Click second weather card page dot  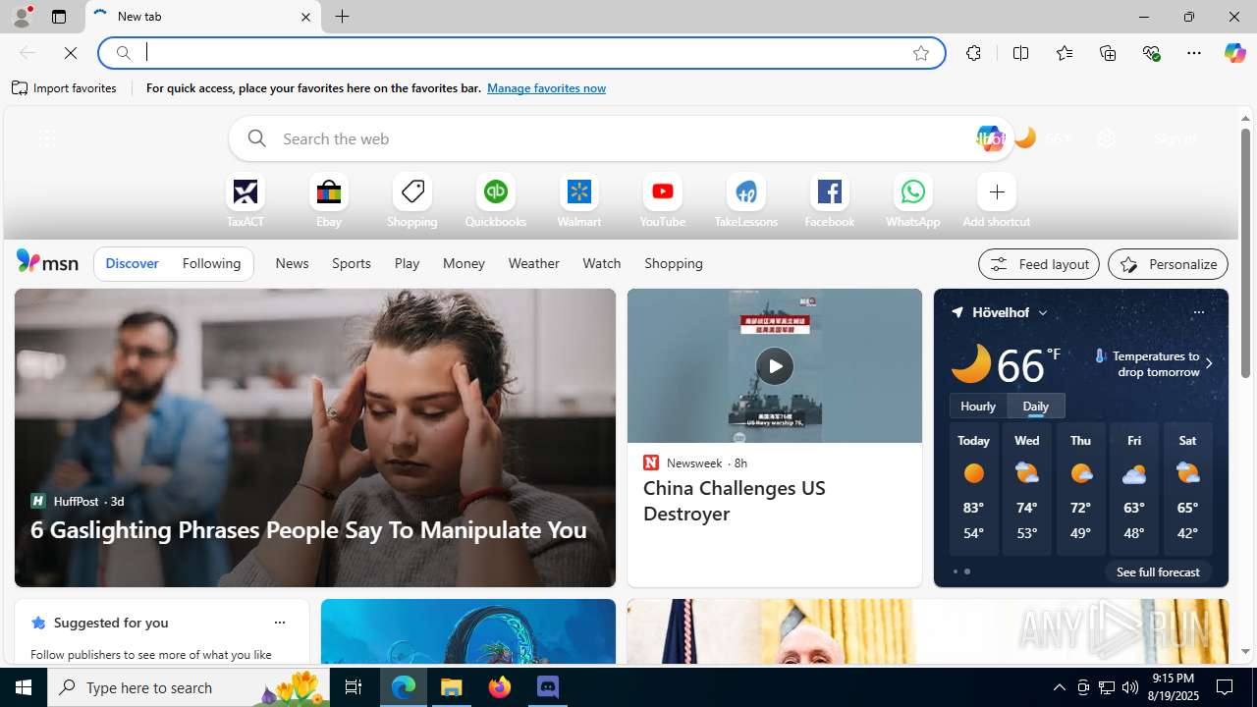967,571
